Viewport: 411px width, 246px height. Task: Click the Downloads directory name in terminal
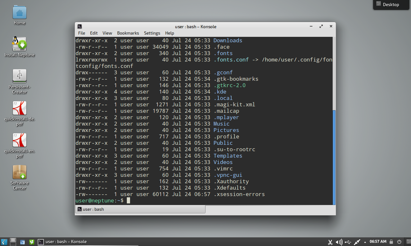pos(228,40)
